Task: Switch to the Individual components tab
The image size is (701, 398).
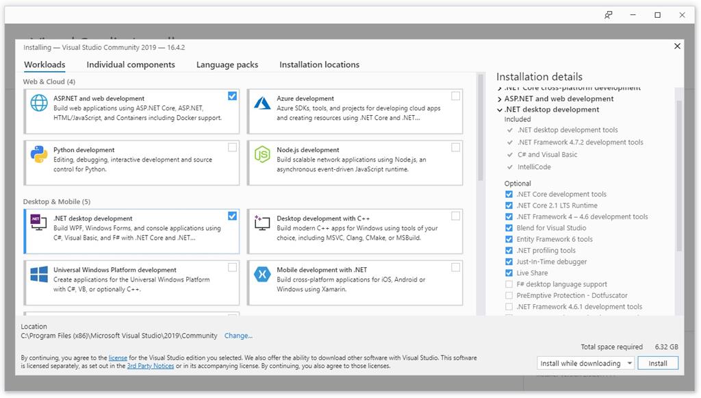Action: [x=131, y=64]
